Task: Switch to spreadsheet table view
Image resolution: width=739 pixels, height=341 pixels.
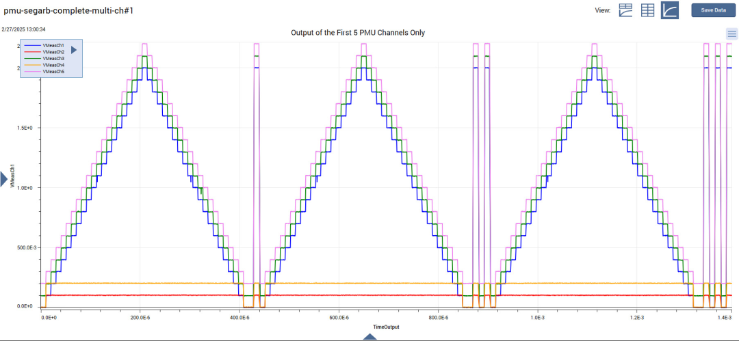Action: click(x=647, y=10)
